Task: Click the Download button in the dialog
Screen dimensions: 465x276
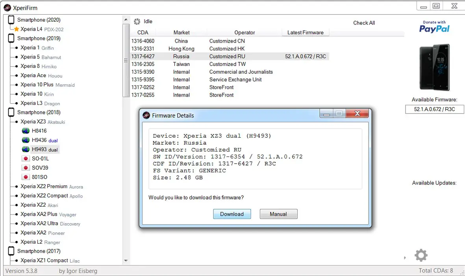Action: pyautogui.click(x=232, y=214)
